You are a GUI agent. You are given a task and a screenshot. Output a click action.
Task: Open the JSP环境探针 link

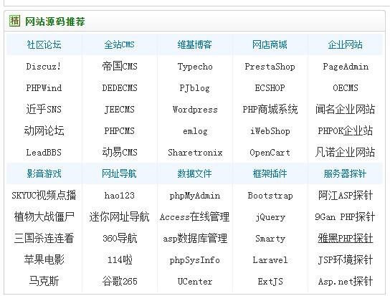coord(346,259)
